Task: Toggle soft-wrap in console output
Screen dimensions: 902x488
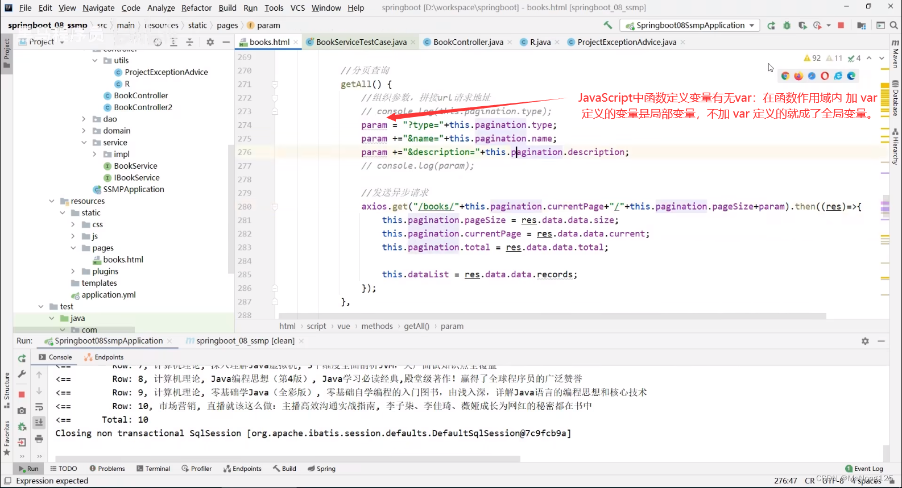Action: coord(39,407)
